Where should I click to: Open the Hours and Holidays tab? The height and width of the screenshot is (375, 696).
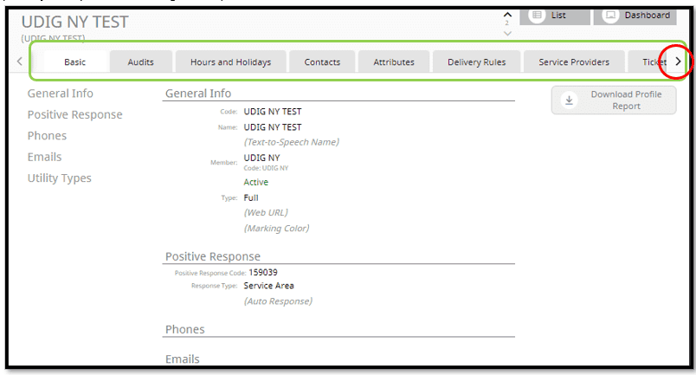(x=230, y=61)
